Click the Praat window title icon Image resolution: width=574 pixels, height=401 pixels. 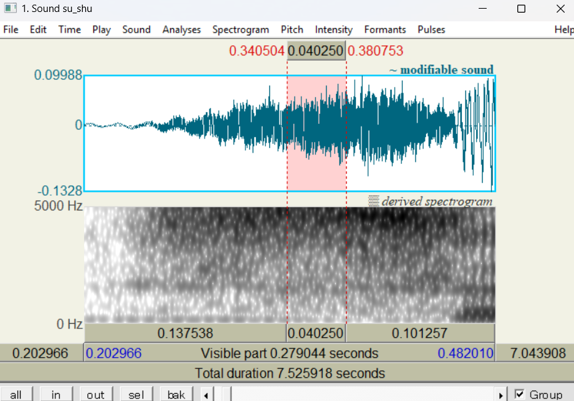(10, 8)
